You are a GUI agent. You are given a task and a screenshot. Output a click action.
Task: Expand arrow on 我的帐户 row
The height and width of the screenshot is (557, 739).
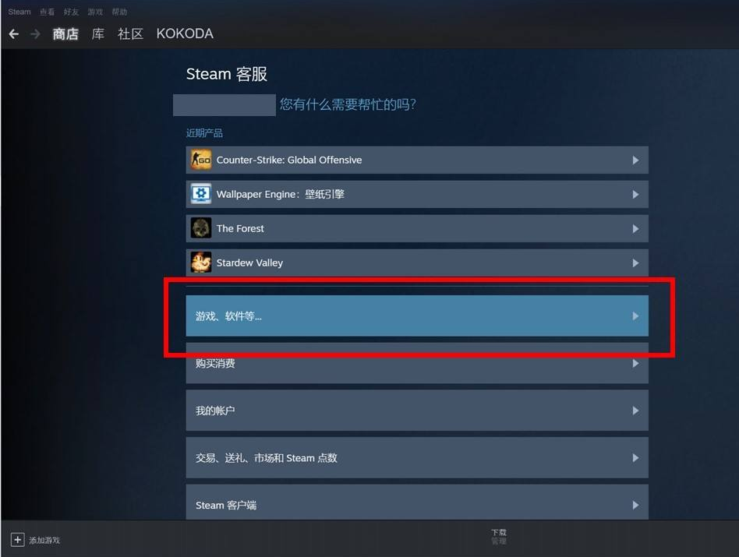[x=636, y=411]
